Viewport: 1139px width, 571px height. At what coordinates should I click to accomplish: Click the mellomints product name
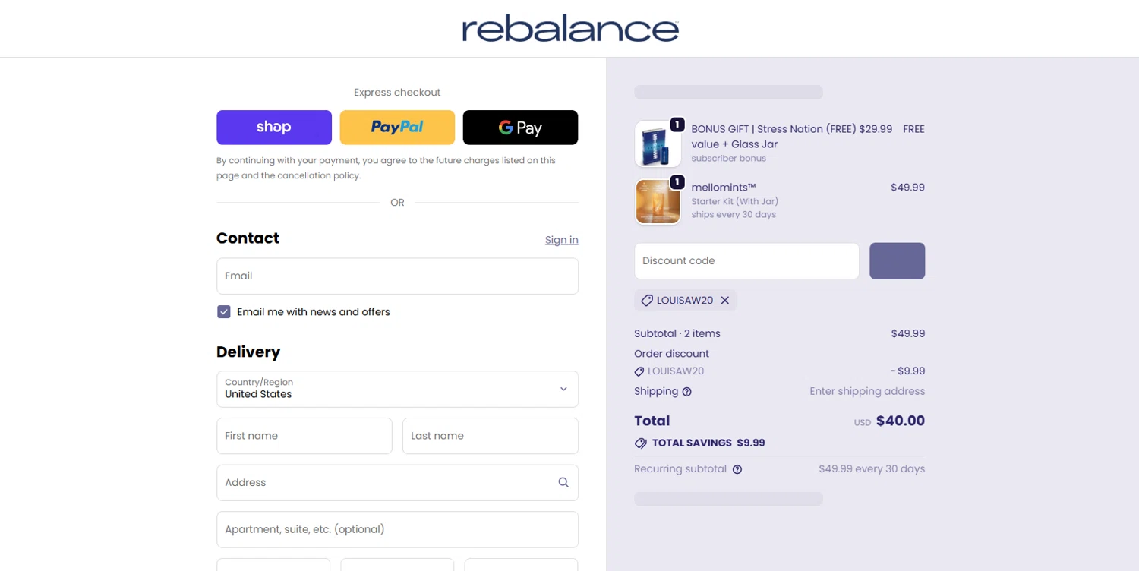tap(724, 187)
